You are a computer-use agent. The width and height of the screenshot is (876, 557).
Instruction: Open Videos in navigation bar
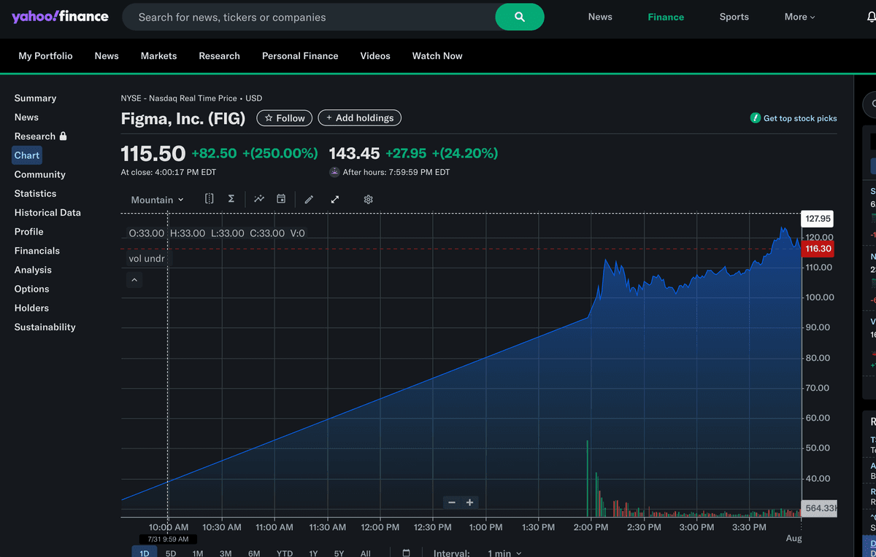[x=375, y=55]
